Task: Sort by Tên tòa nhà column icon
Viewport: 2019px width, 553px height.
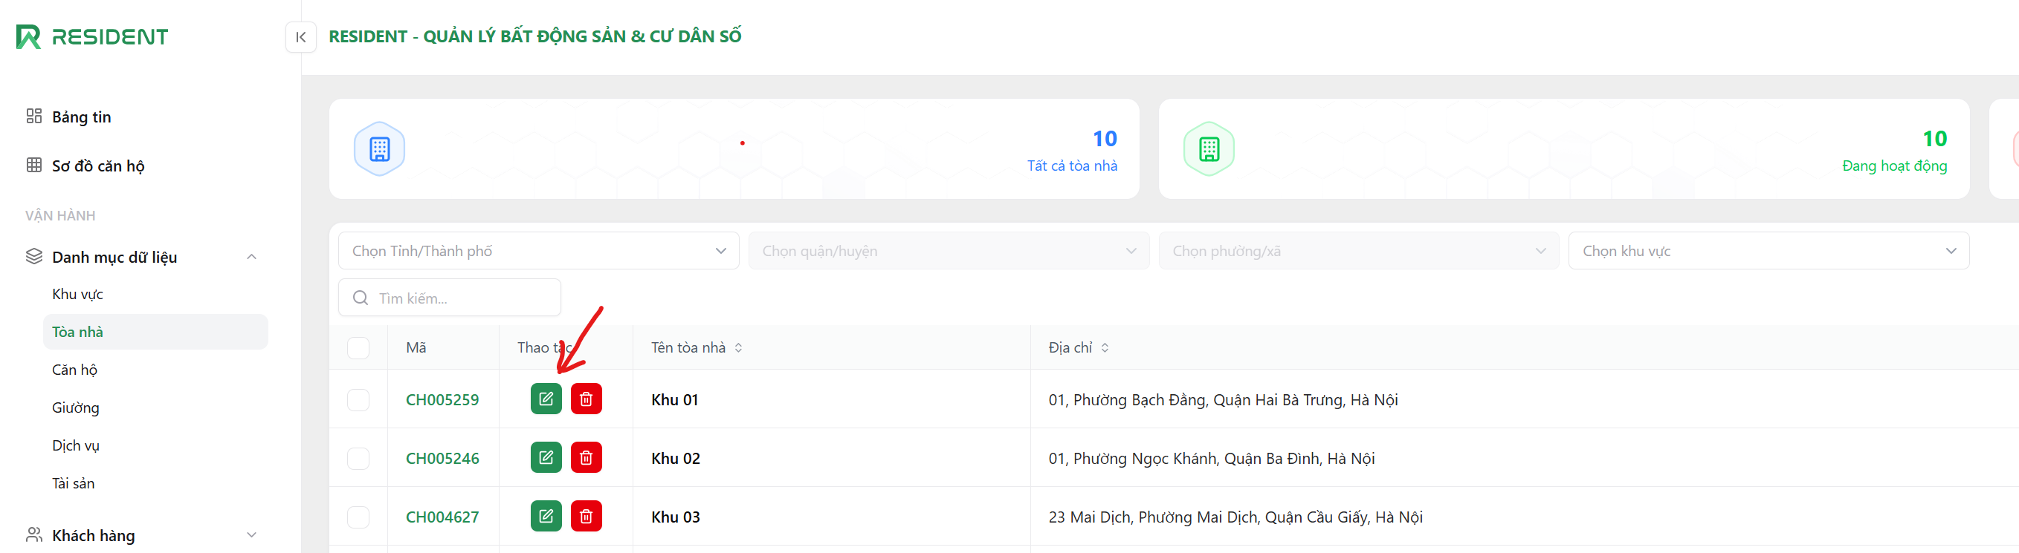Action: [738, 348]
